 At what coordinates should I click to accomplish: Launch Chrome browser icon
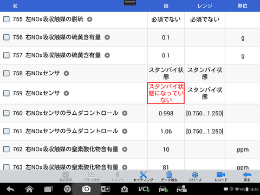coord(67,189)
